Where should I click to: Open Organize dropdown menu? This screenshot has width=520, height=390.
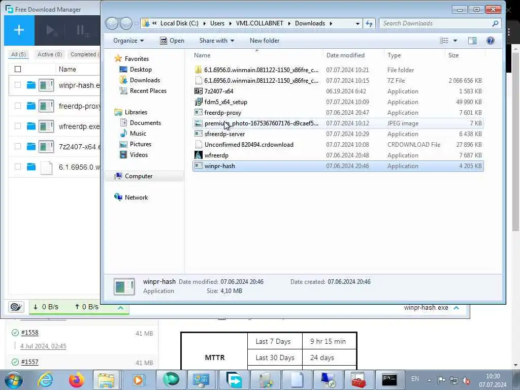(x=128, y=41)
